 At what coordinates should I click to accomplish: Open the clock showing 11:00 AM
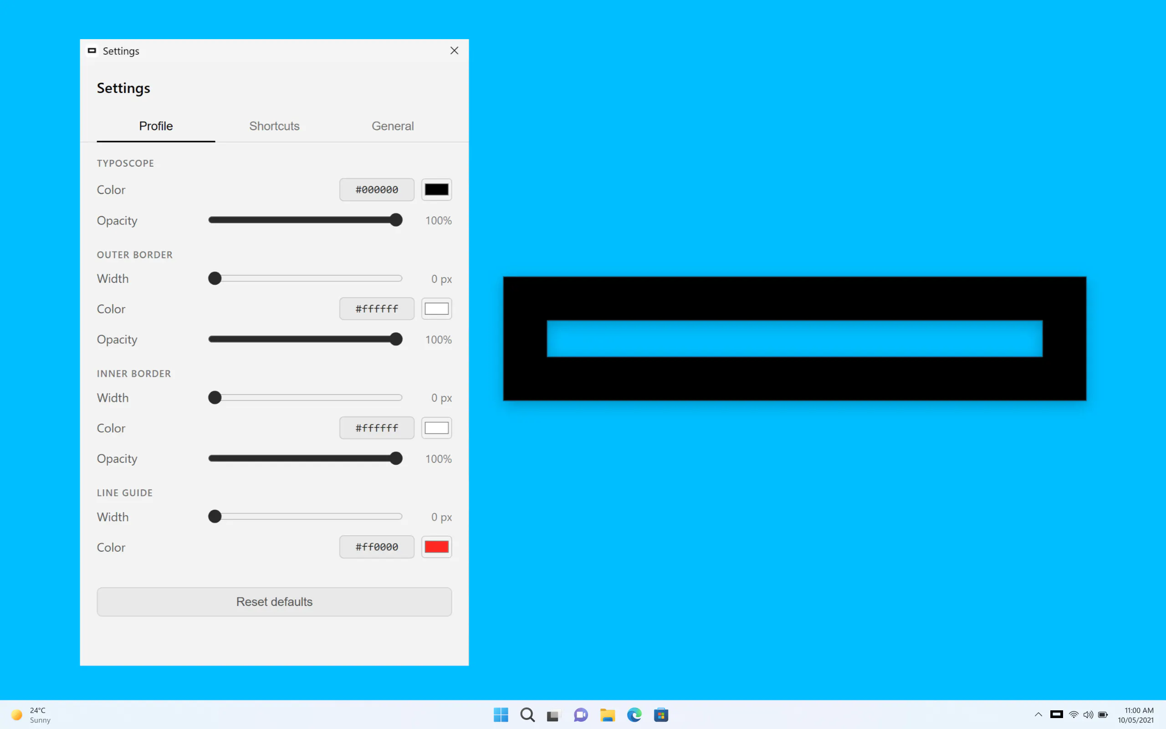pyautogui.click(x=1135, y=715)
